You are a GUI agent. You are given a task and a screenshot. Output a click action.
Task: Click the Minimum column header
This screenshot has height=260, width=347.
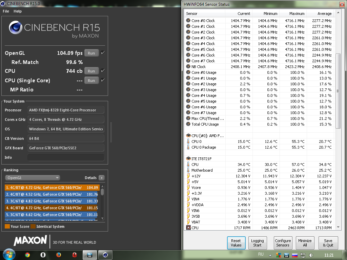(266, 14)
